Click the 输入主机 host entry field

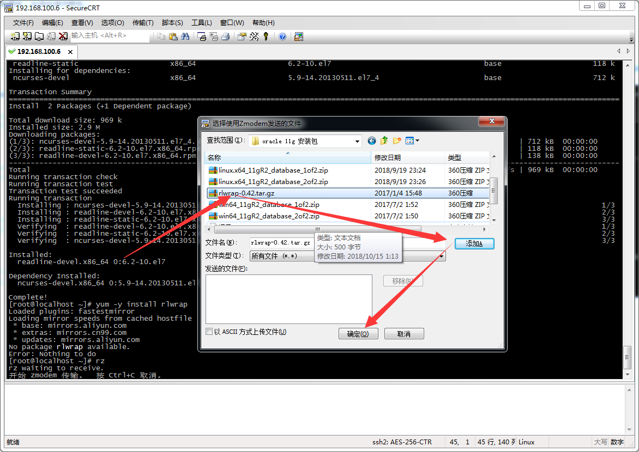click(110, 36)
